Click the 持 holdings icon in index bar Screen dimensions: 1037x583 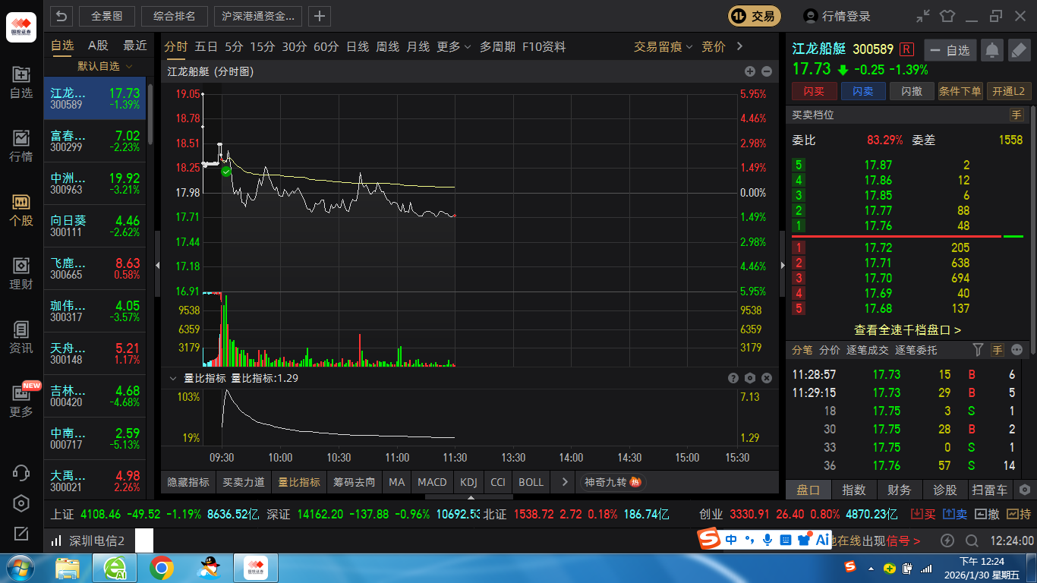tap(1019, 514)
